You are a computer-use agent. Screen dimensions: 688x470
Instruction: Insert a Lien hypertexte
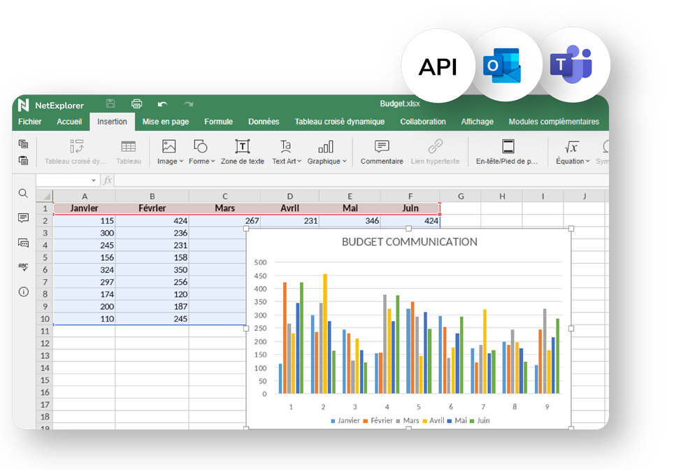[435, 152]
